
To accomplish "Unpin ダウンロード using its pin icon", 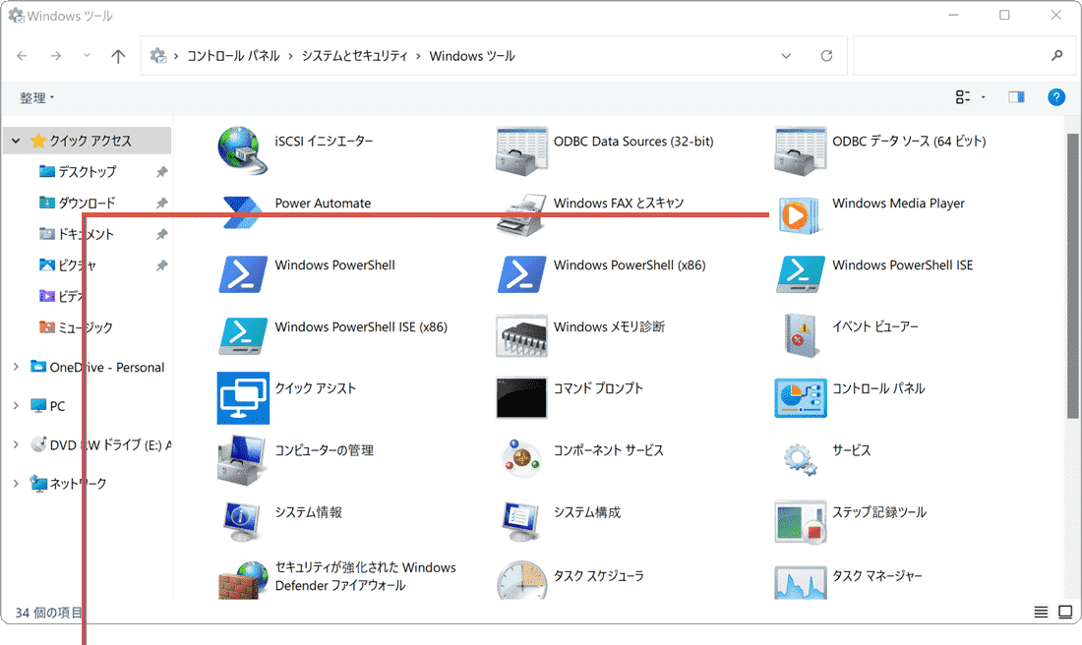I will 161,203.
